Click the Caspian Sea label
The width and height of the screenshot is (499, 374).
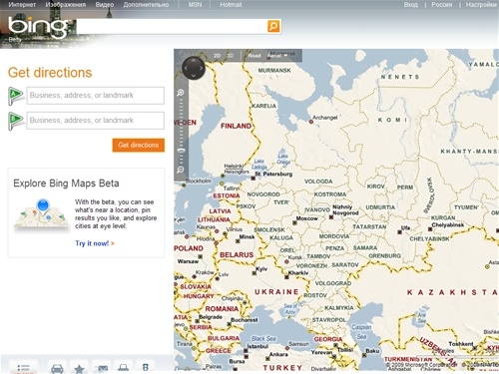click(361, 332)
